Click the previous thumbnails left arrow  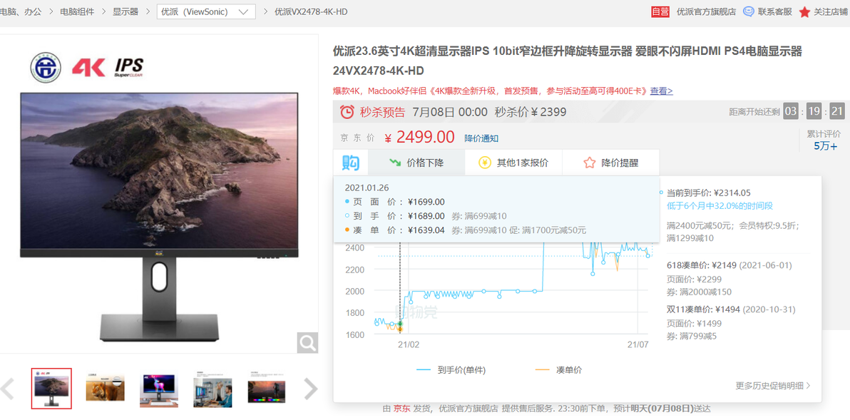tap(7, 388)
